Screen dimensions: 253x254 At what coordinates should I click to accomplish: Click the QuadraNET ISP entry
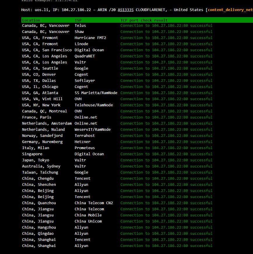coord(85,56)
